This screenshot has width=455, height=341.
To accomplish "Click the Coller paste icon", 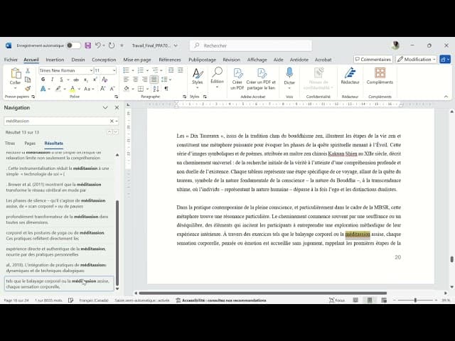I will (x=15, y=75).
